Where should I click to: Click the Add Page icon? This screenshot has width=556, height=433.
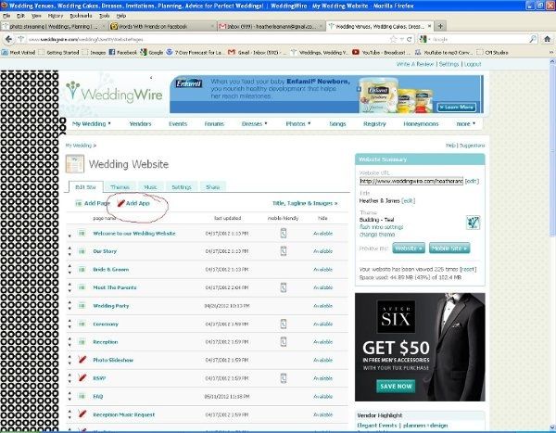pyautogui.click(x=78, y=202)
